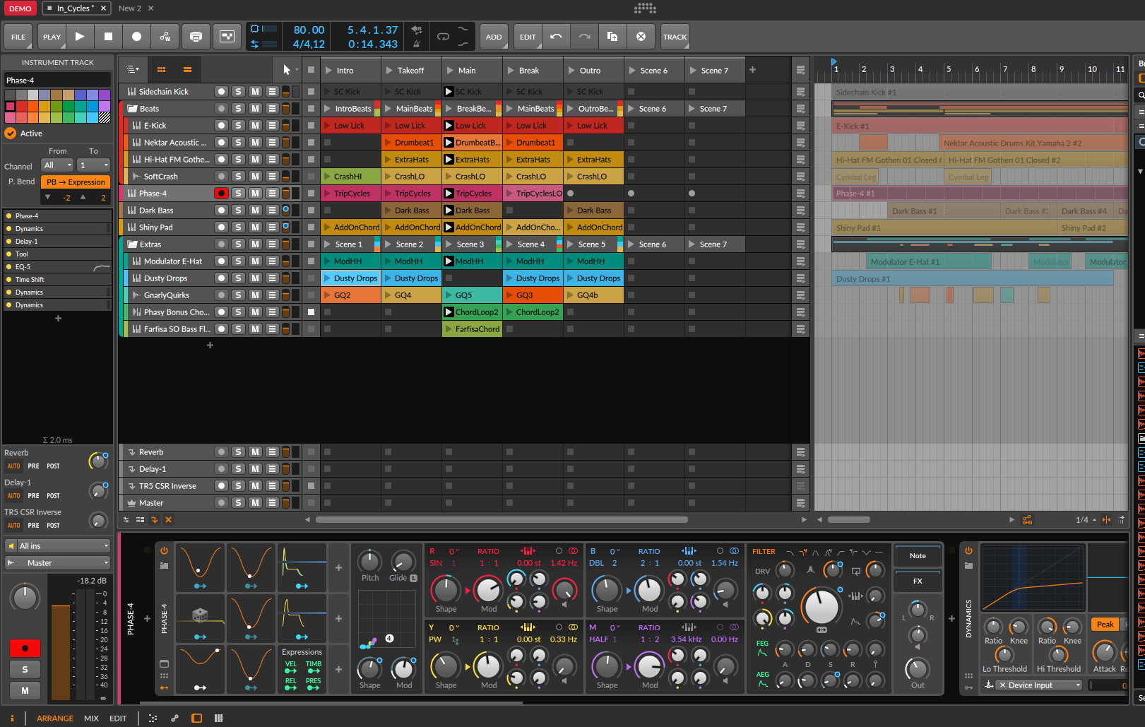Click the info icon in bottom bar
This screenshot has height=727, width=1145.
(12, 718)
